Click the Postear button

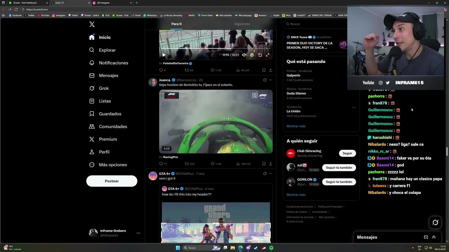112,181
